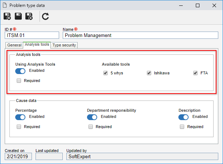The height and width of the screenshot is (164, 223).
Task: Click the Refresh arrow icon
Action: point(45,16)
